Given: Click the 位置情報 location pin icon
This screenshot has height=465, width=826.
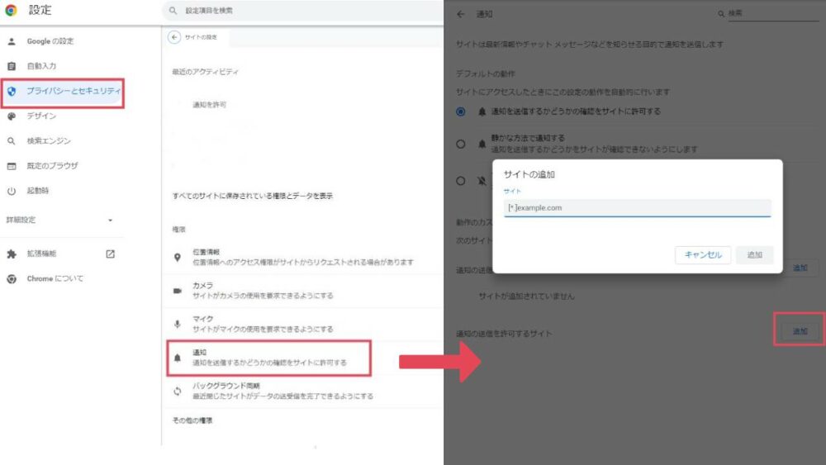Looking at the screenshot, I should pos(178,257).
